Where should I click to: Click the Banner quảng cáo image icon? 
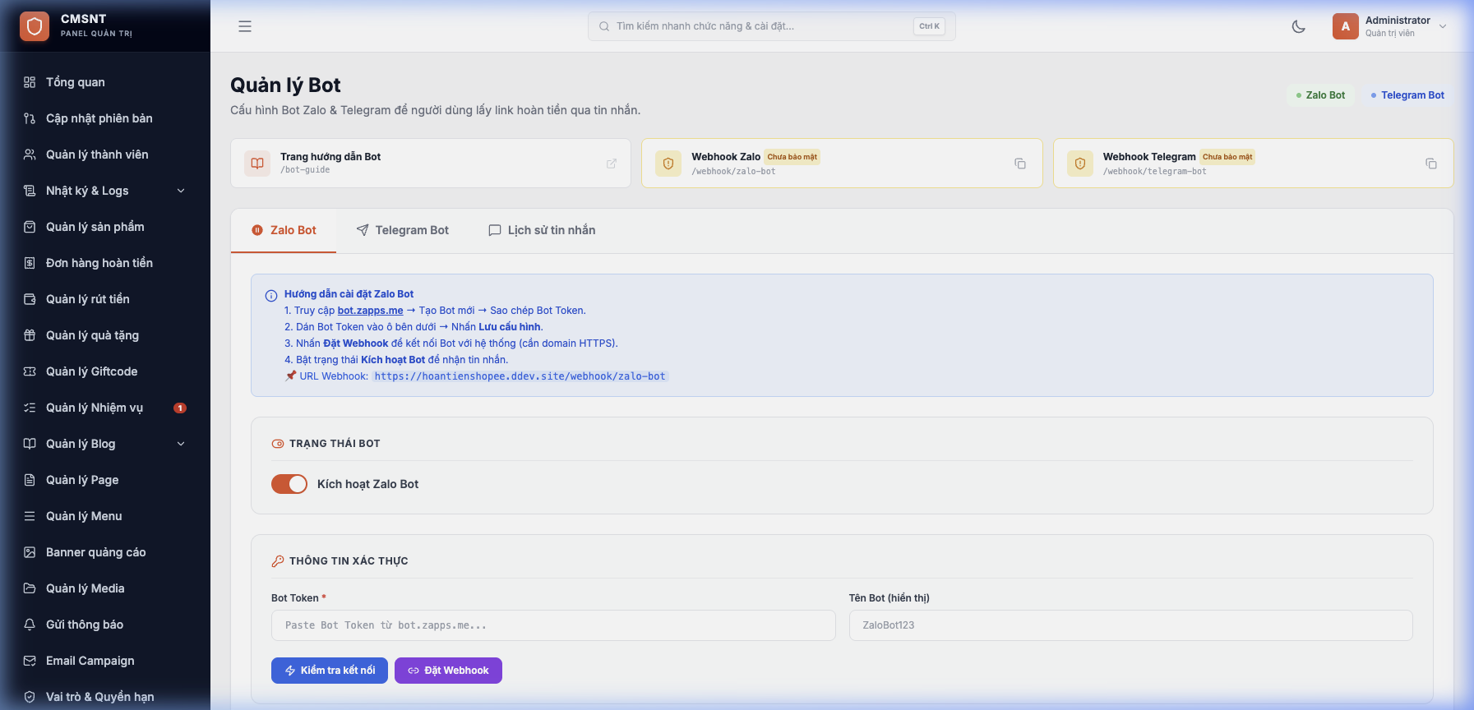(x=30, y=552)
